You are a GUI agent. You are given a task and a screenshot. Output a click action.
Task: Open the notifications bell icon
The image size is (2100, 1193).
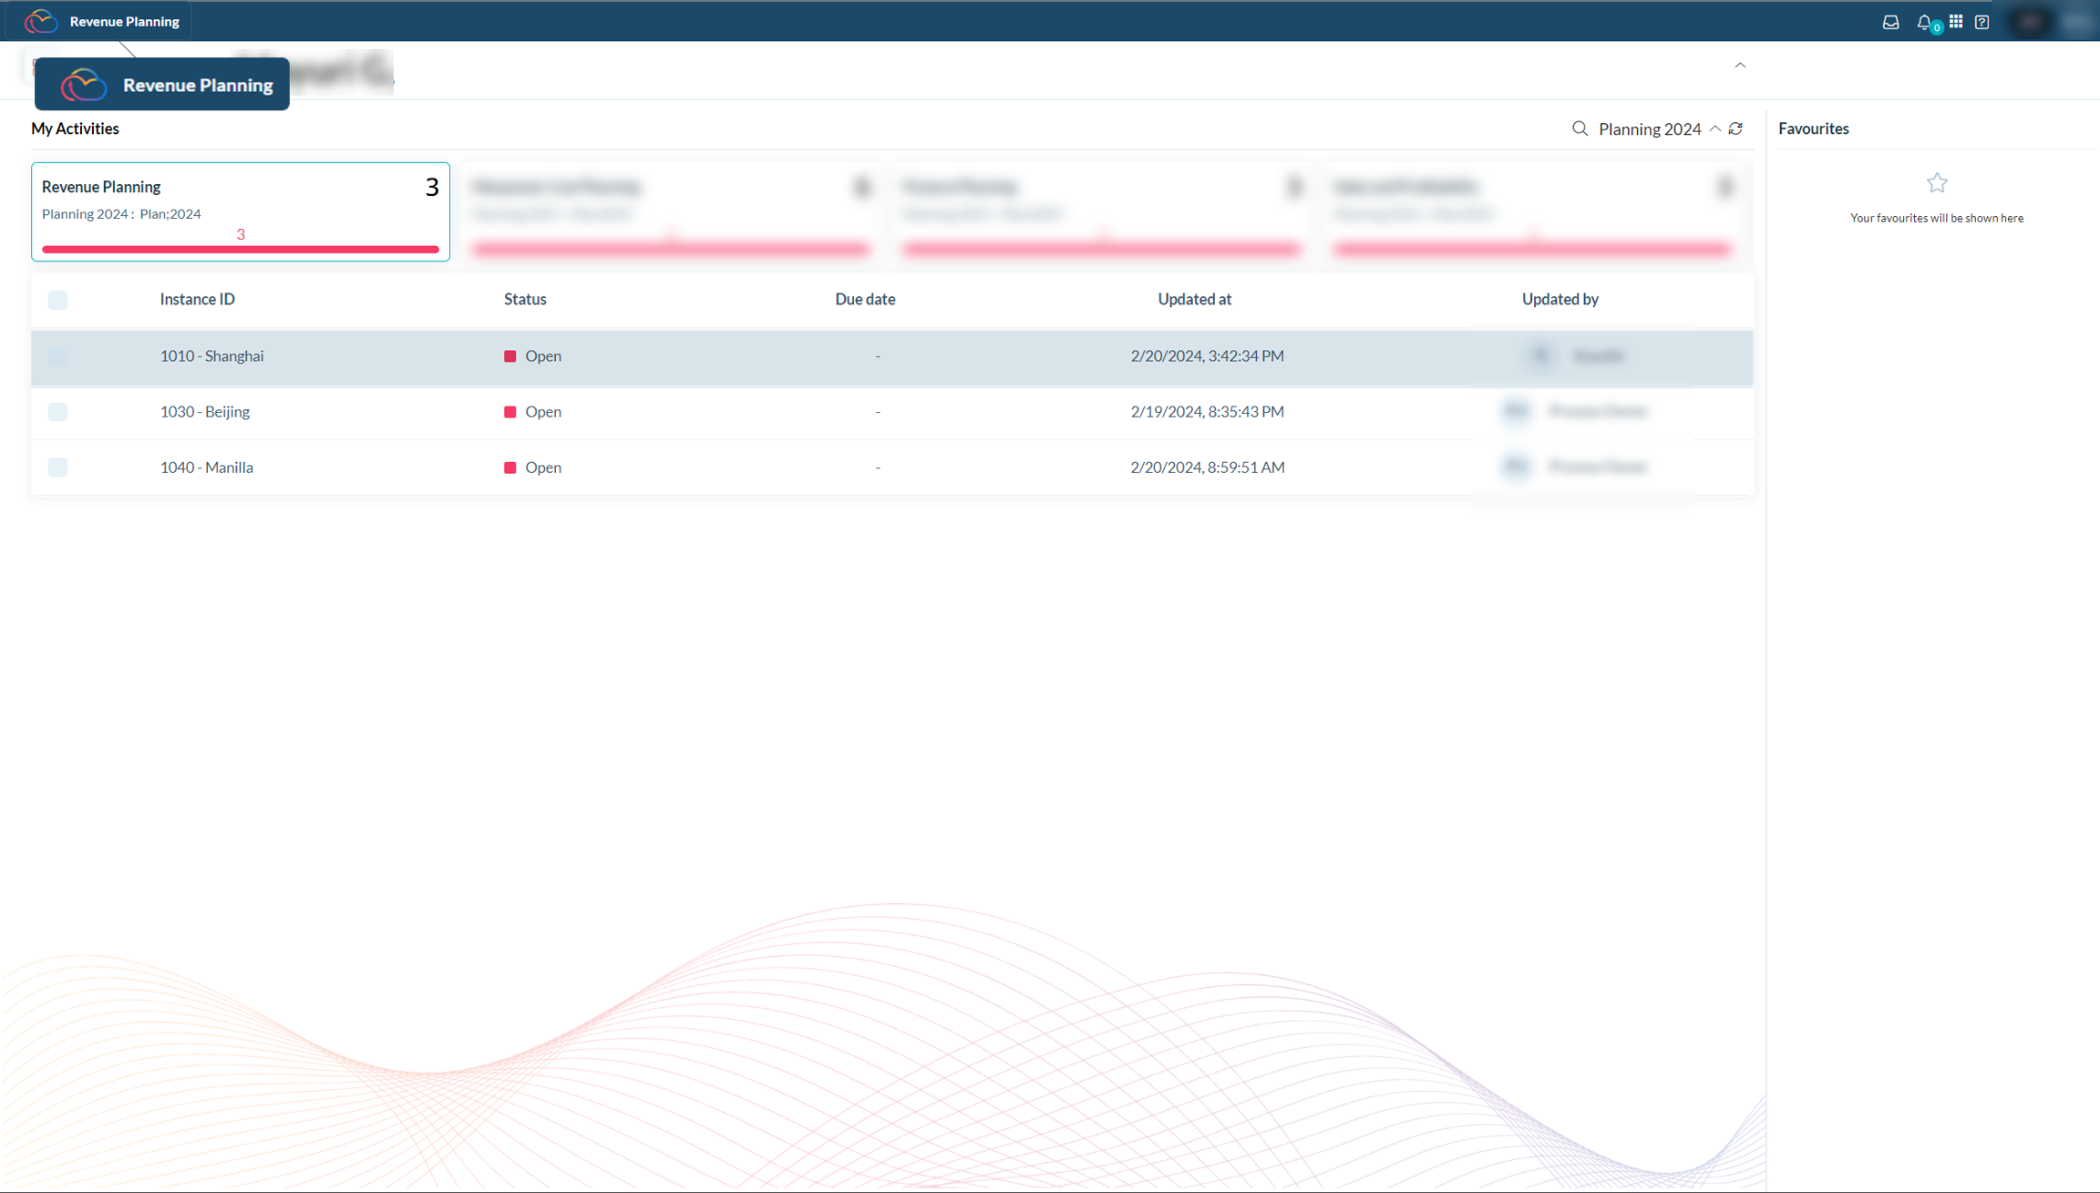[1924, 22]
